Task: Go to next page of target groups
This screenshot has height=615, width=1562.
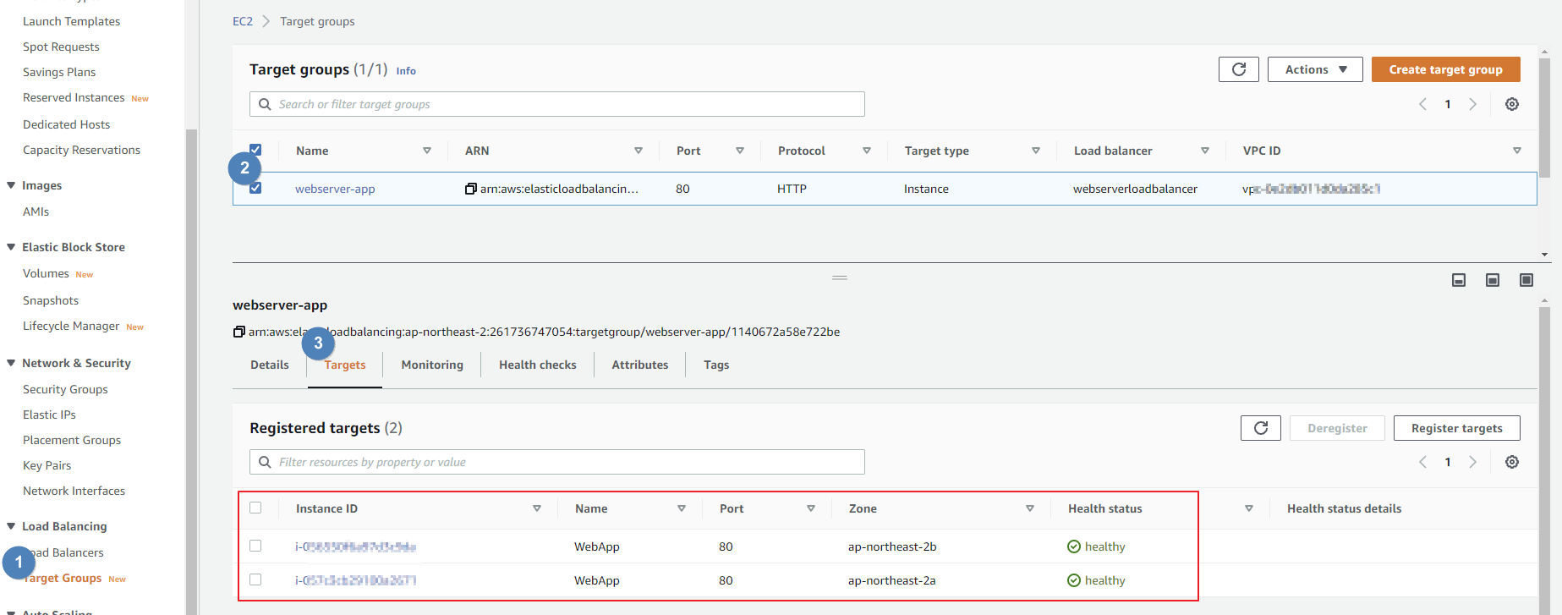Action: coord(1472,104)
